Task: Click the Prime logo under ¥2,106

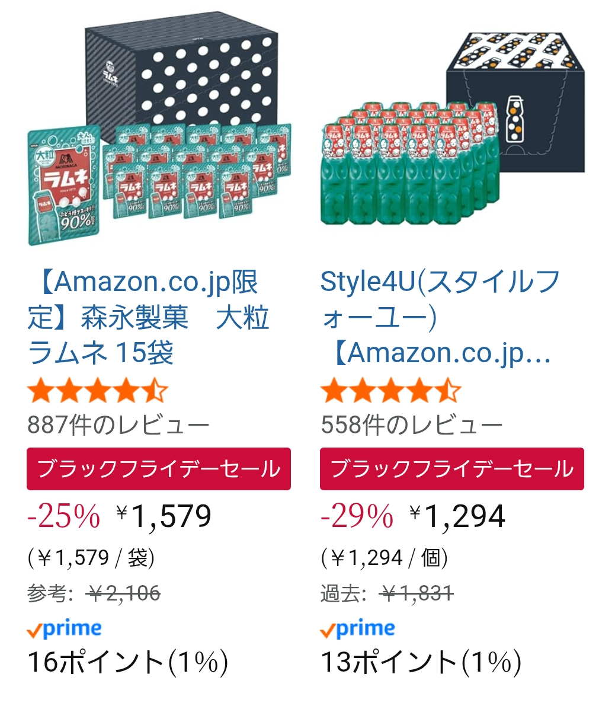Action: (x=65, y=629)
